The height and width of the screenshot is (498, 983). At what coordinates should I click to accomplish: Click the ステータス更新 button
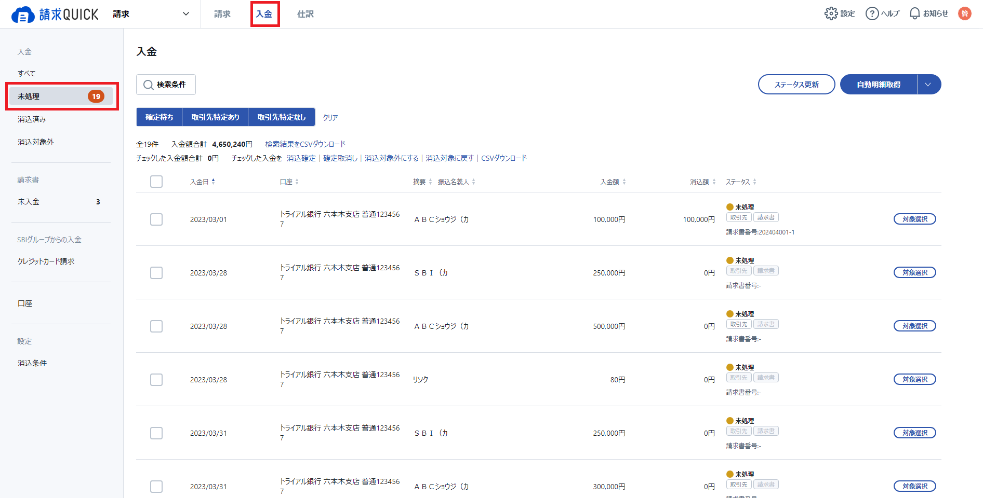[x=796, y=85]
